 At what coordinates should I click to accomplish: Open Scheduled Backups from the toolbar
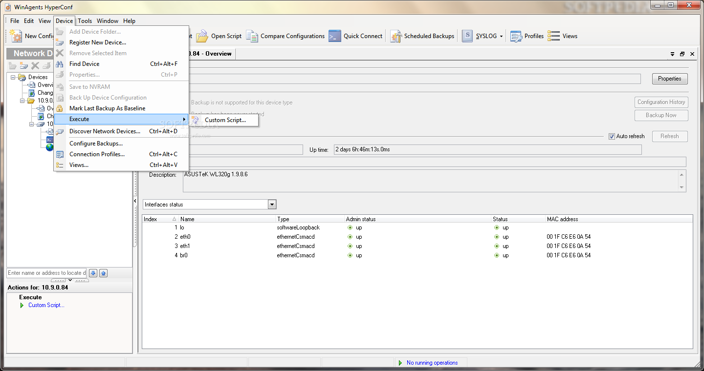tap(422, 36)
